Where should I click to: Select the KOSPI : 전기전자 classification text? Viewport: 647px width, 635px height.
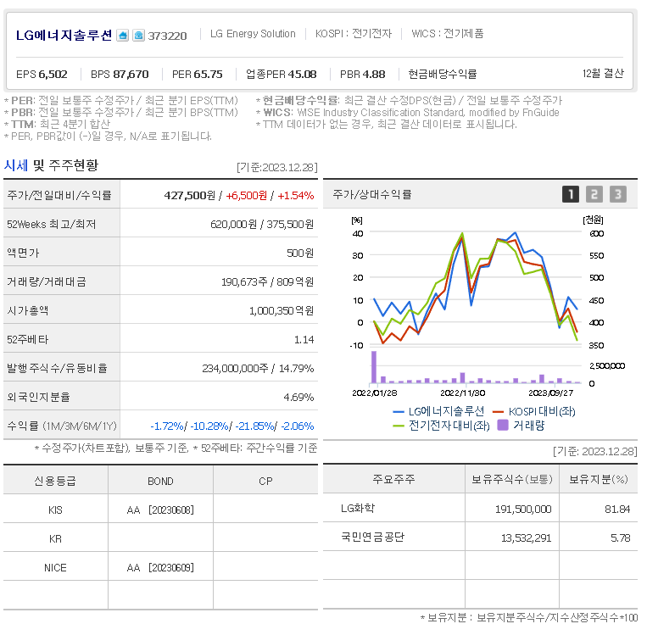click(354, 33)
